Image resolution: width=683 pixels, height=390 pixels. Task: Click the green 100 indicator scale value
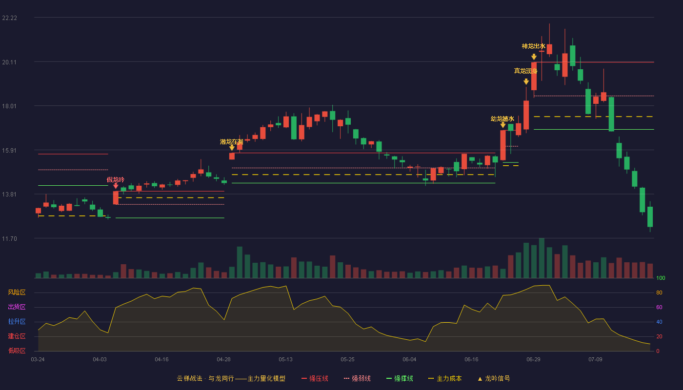[x=661, y=278]
